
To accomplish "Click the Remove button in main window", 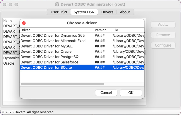I will click(x=163, y=35).
